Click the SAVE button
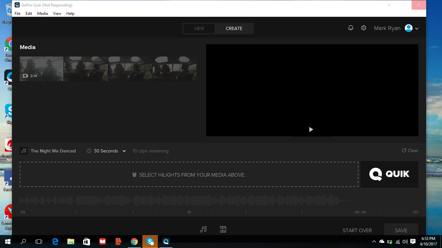Screen dimensions: 442x248 401,230
